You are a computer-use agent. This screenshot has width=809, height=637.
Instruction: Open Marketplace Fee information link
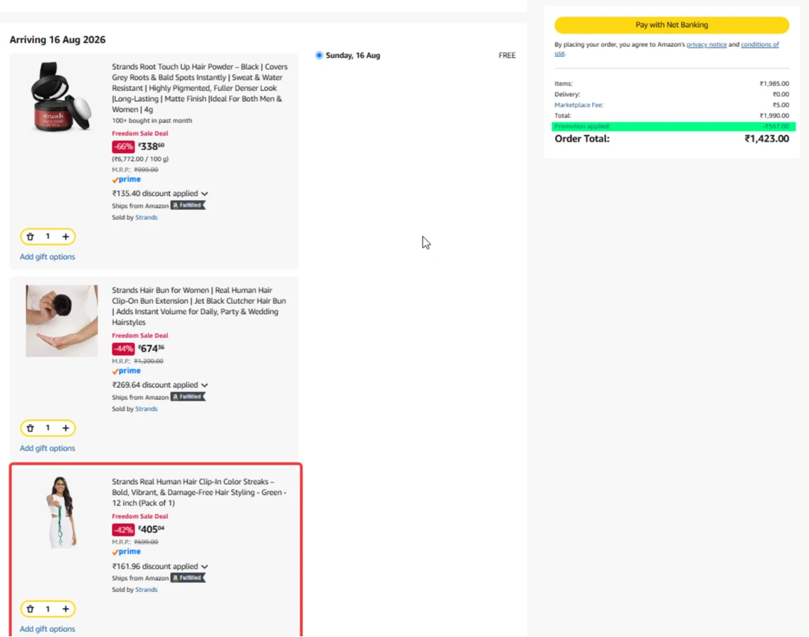[578, 105]
